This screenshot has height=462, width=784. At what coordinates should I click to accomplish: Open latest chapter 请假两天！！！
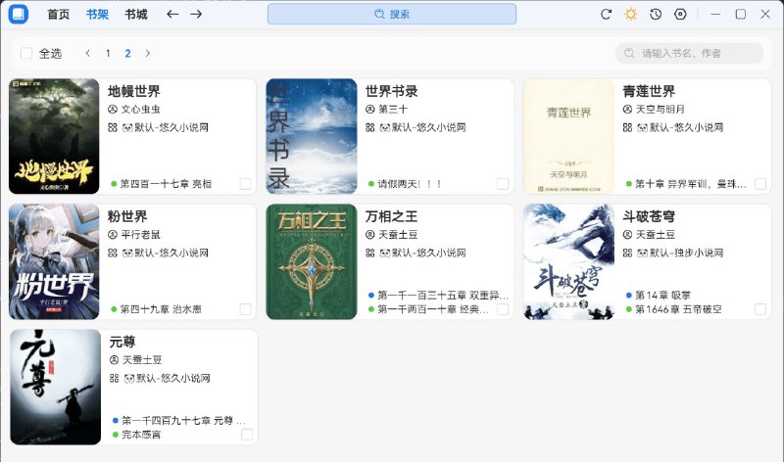click(410, 184)
